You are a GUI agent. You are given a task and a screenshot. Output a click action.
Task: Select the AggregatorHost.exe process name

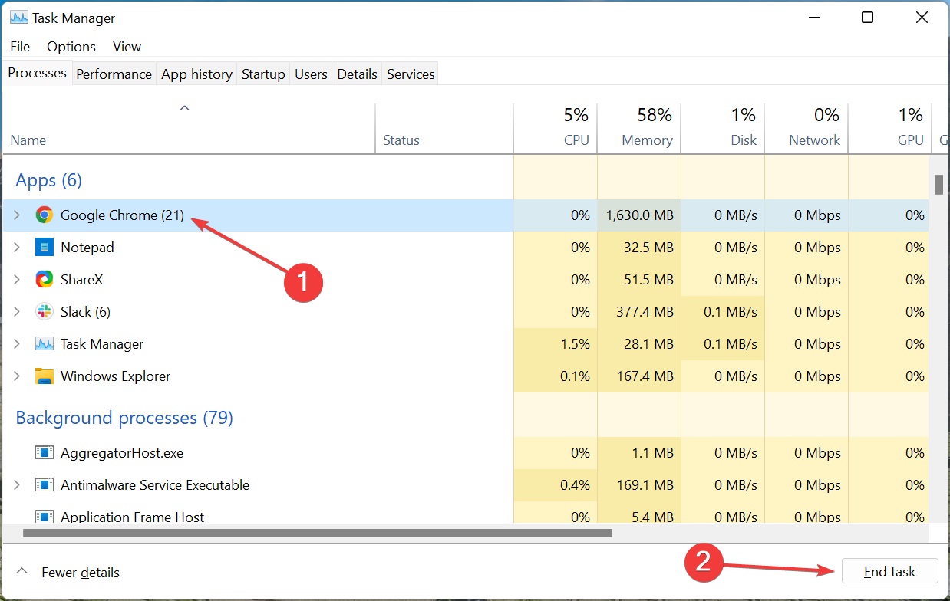point(122,453)
